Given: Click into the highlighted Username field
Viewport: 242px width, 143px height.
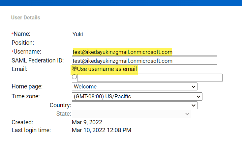Looking at the screenshot, I should coord(144,52).
